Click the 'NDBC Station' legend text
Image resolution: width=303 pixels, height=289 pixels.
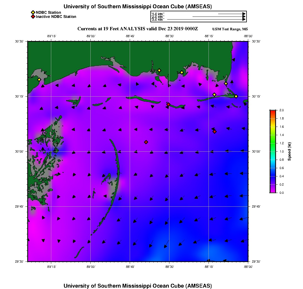[x=48, y=12]
